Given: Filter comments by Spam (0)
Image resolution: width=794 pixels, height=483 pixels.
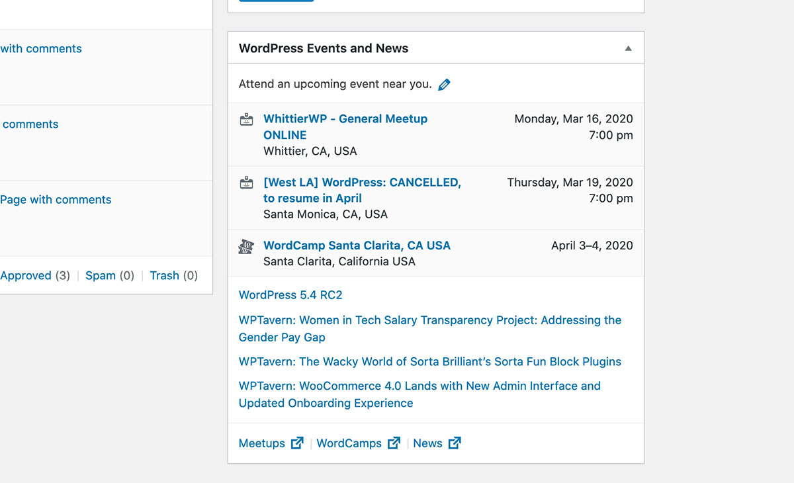Looking at the screenshot, I should coord(110,276).
